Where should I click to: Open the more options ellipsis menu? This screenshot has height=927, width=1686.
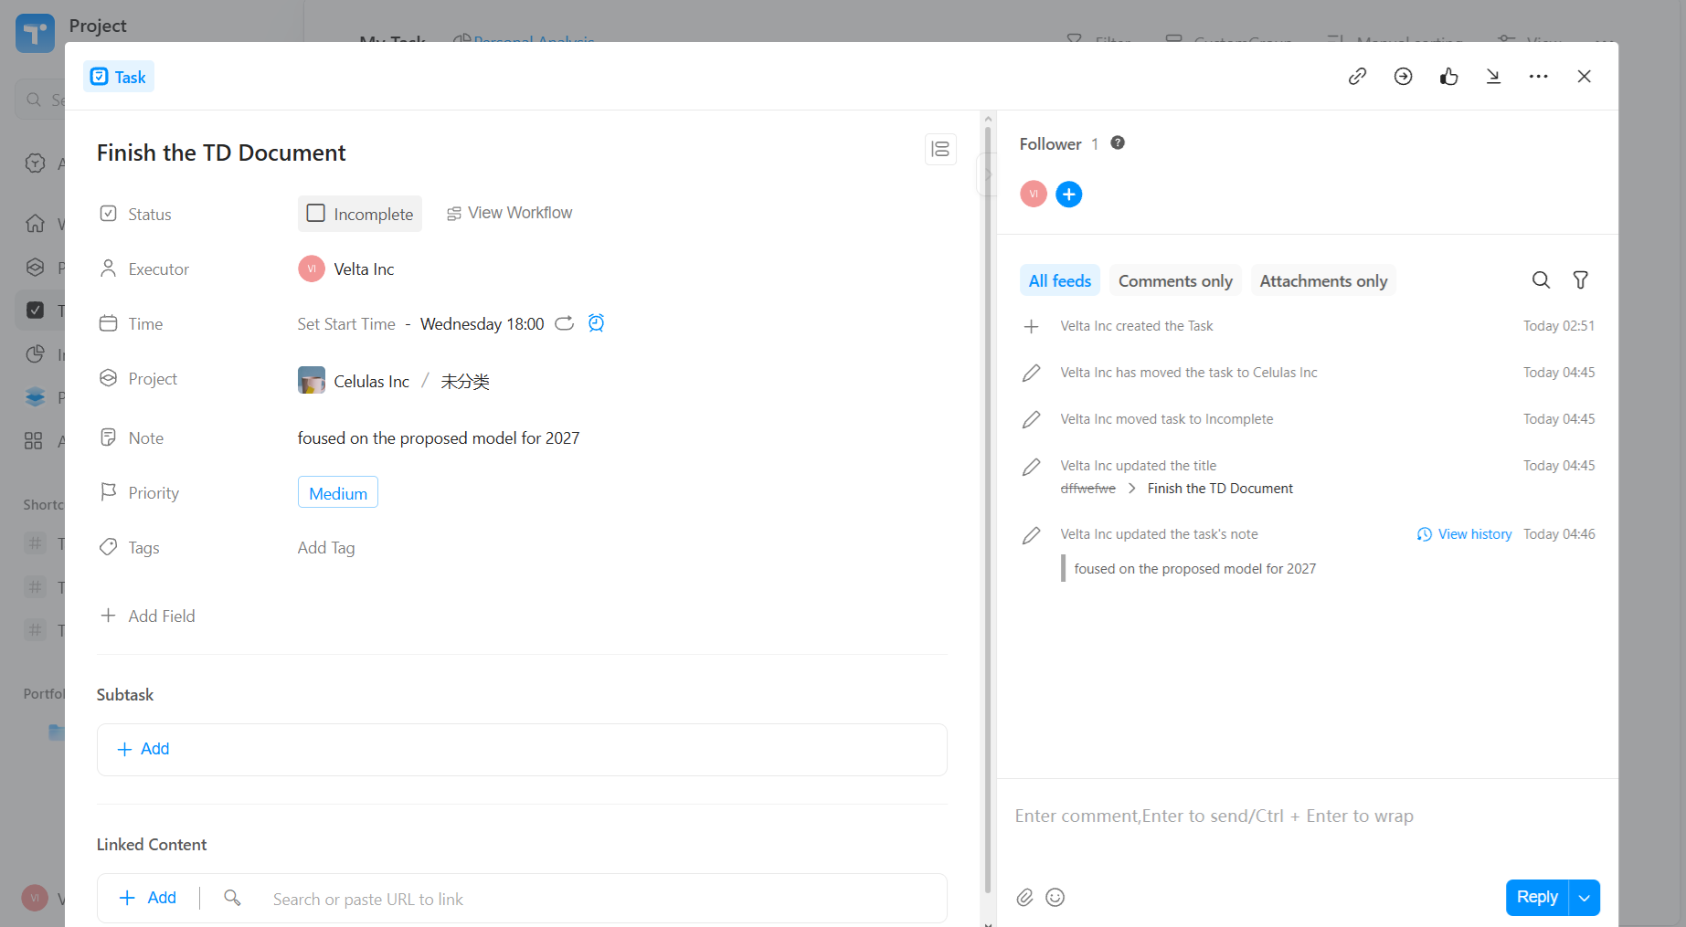coord(1539,77)
